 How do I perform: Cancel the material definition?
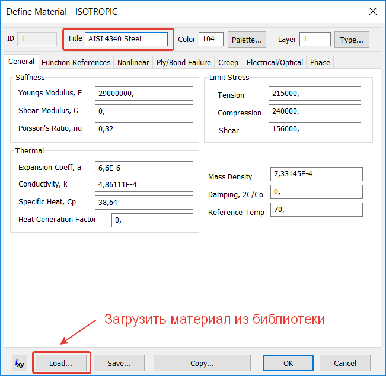coord(345,363)
